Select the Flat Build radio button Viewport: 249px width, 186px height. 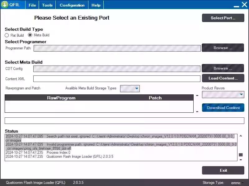[x=7, y=35]
